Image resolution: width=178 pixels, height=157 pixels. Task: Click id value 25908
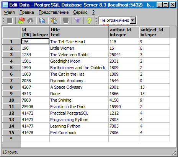[x=35, y=107]
